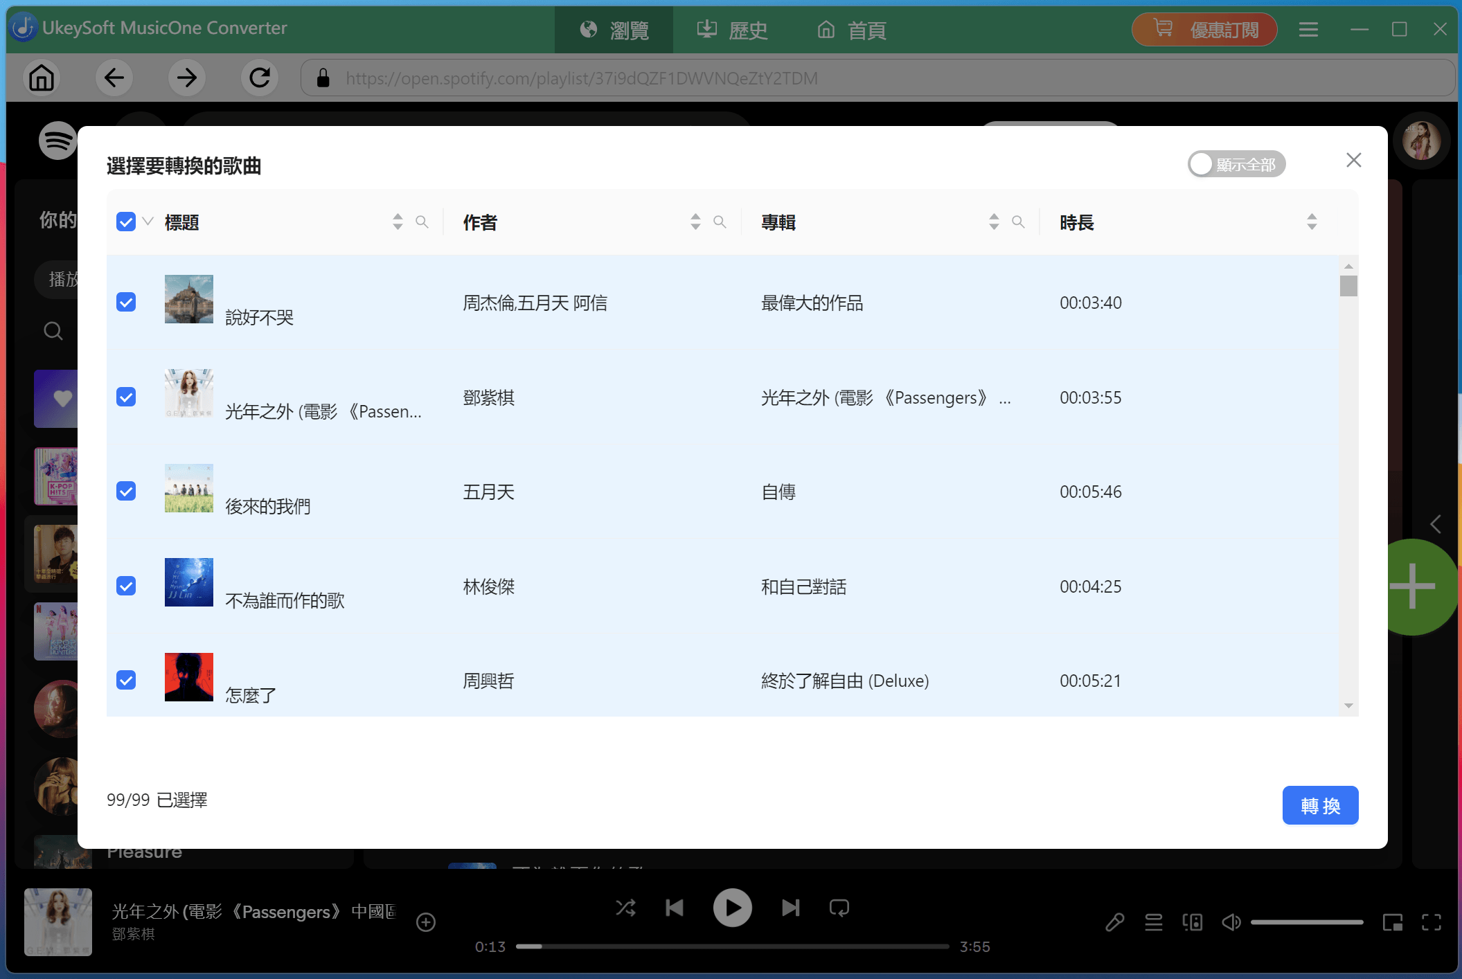Uncheck the song 說好不哭
1462x979 pixels.
click(126, 302)
